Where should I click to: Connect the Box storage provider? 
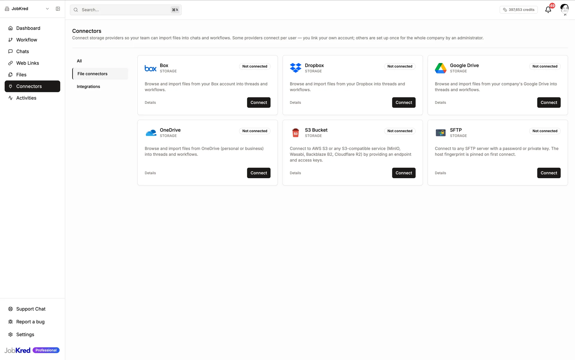(259, 103)
